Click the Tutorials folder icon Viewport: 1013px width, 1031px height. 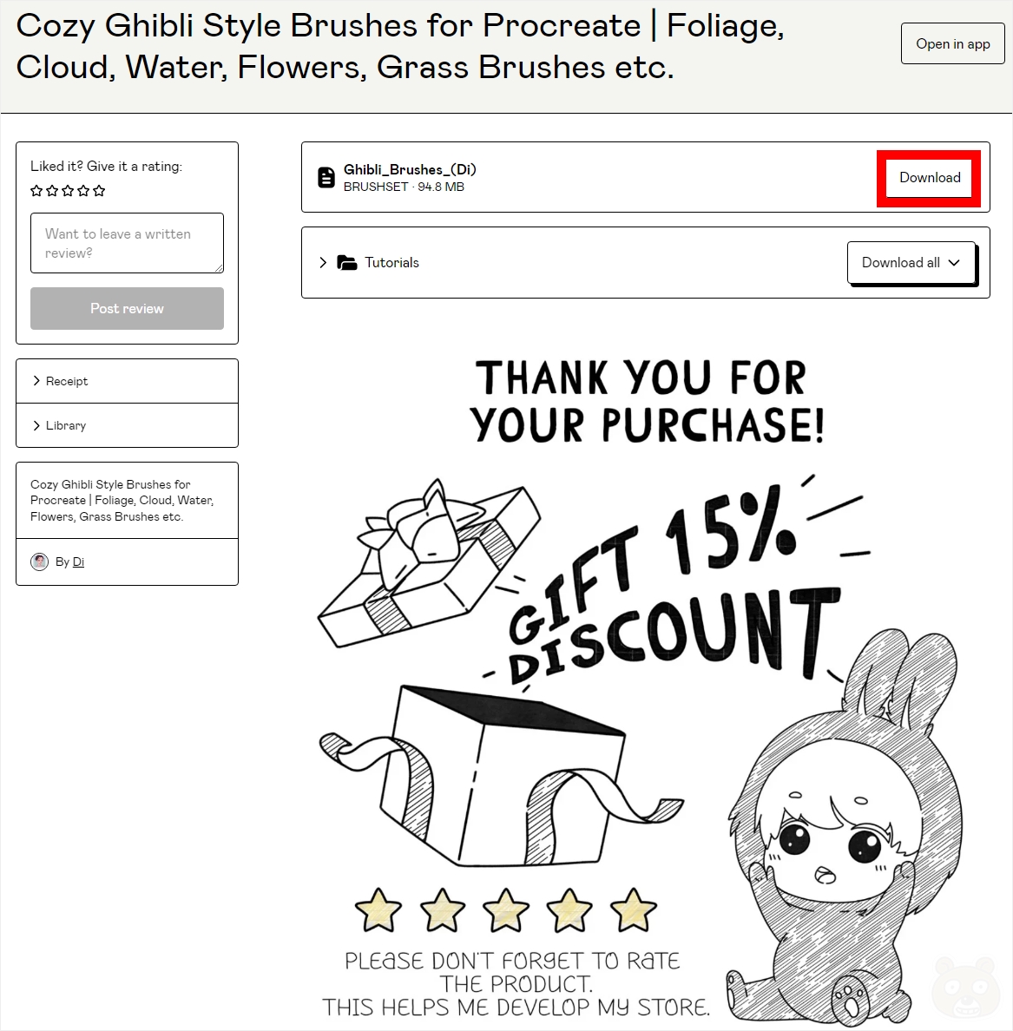coord(346,263)
